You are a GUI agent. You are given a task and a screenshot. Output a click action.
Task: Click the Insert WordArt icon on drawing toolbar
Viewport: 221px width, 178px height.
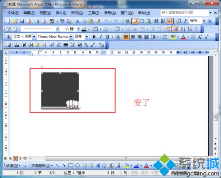click(98, 166)
